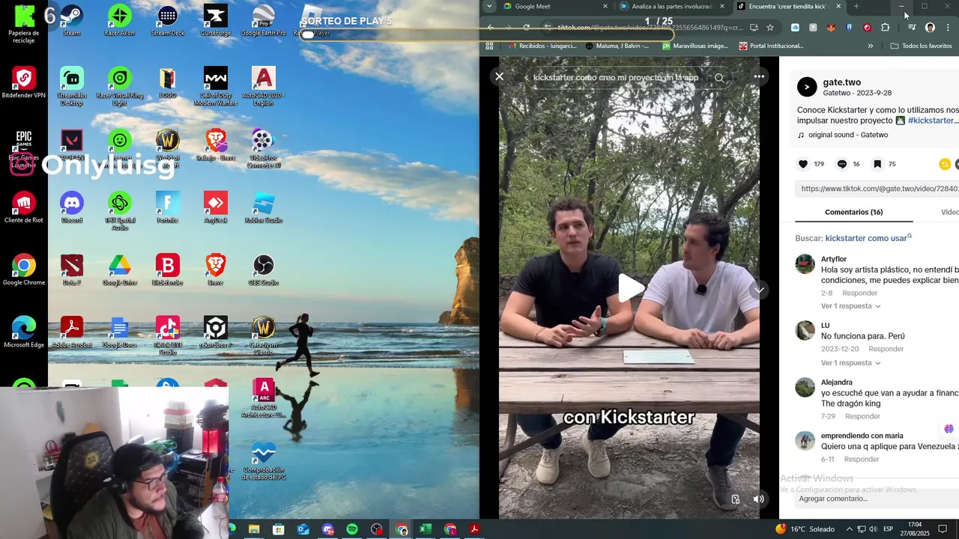Open the Discord desktop icon
This screenshot has width=959, height=539.
(72, 207)
